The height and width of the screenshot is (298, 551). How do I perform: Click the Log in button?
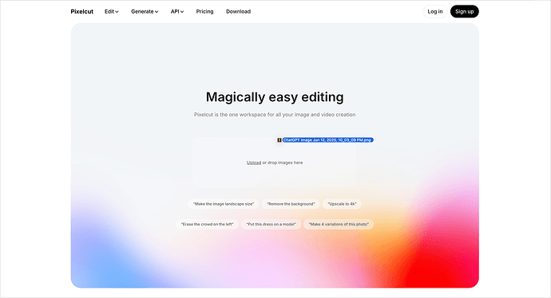tap(435, 12)
